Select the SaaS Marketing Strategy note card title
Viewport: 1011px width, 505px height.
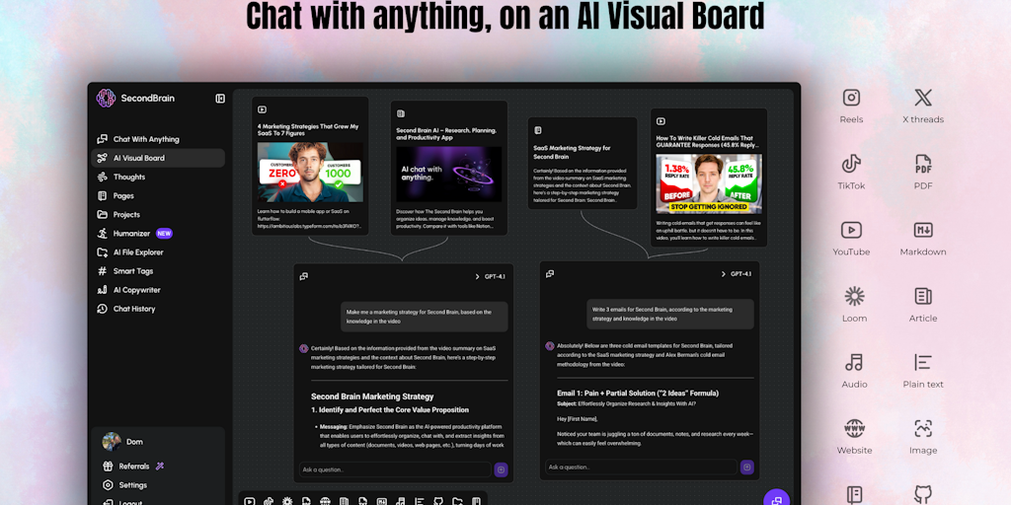coord(572,152)
